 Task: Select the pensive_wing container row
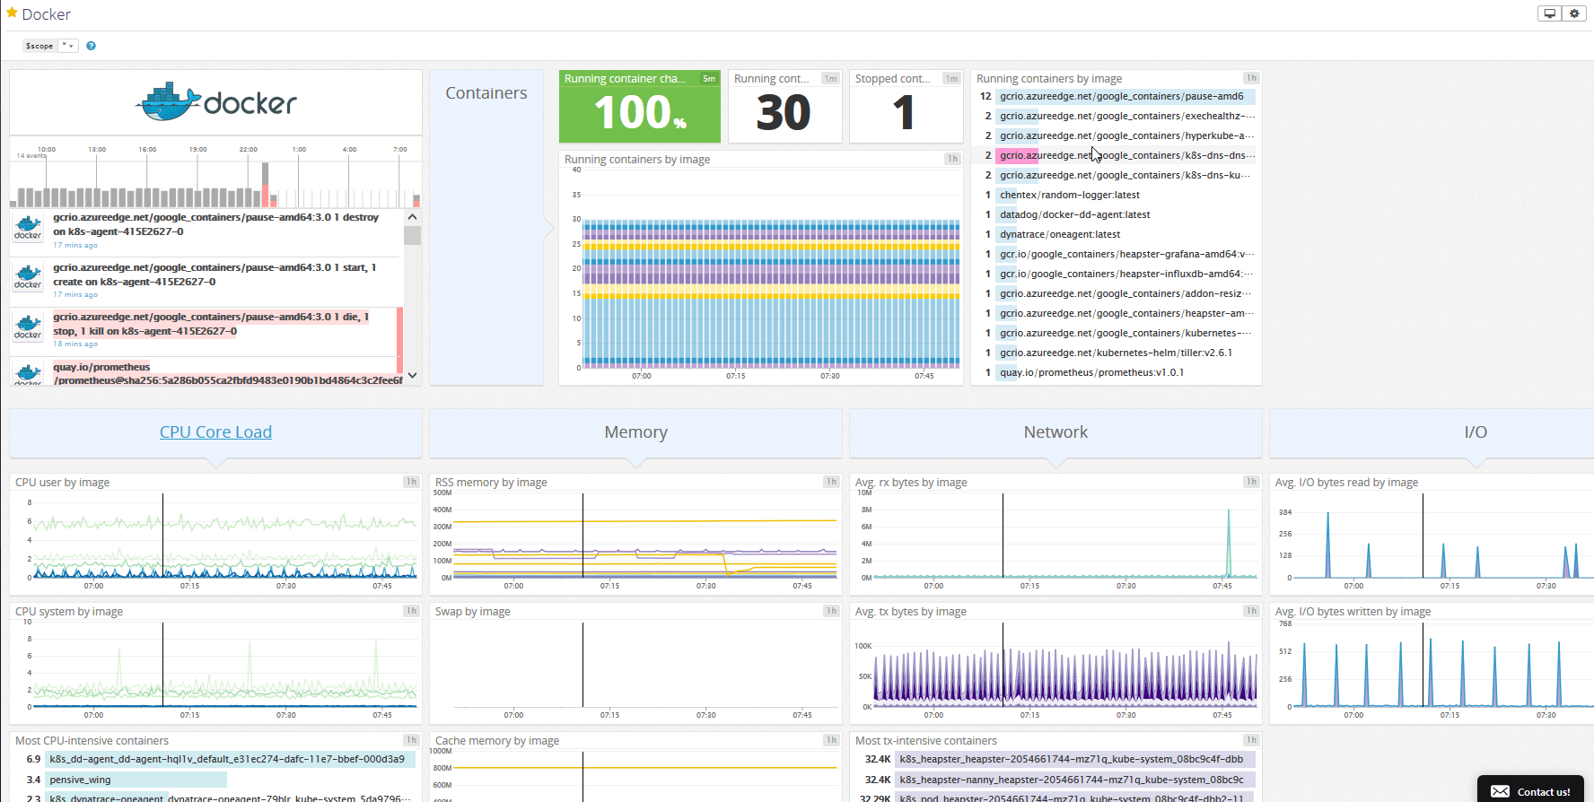[214, 780]
